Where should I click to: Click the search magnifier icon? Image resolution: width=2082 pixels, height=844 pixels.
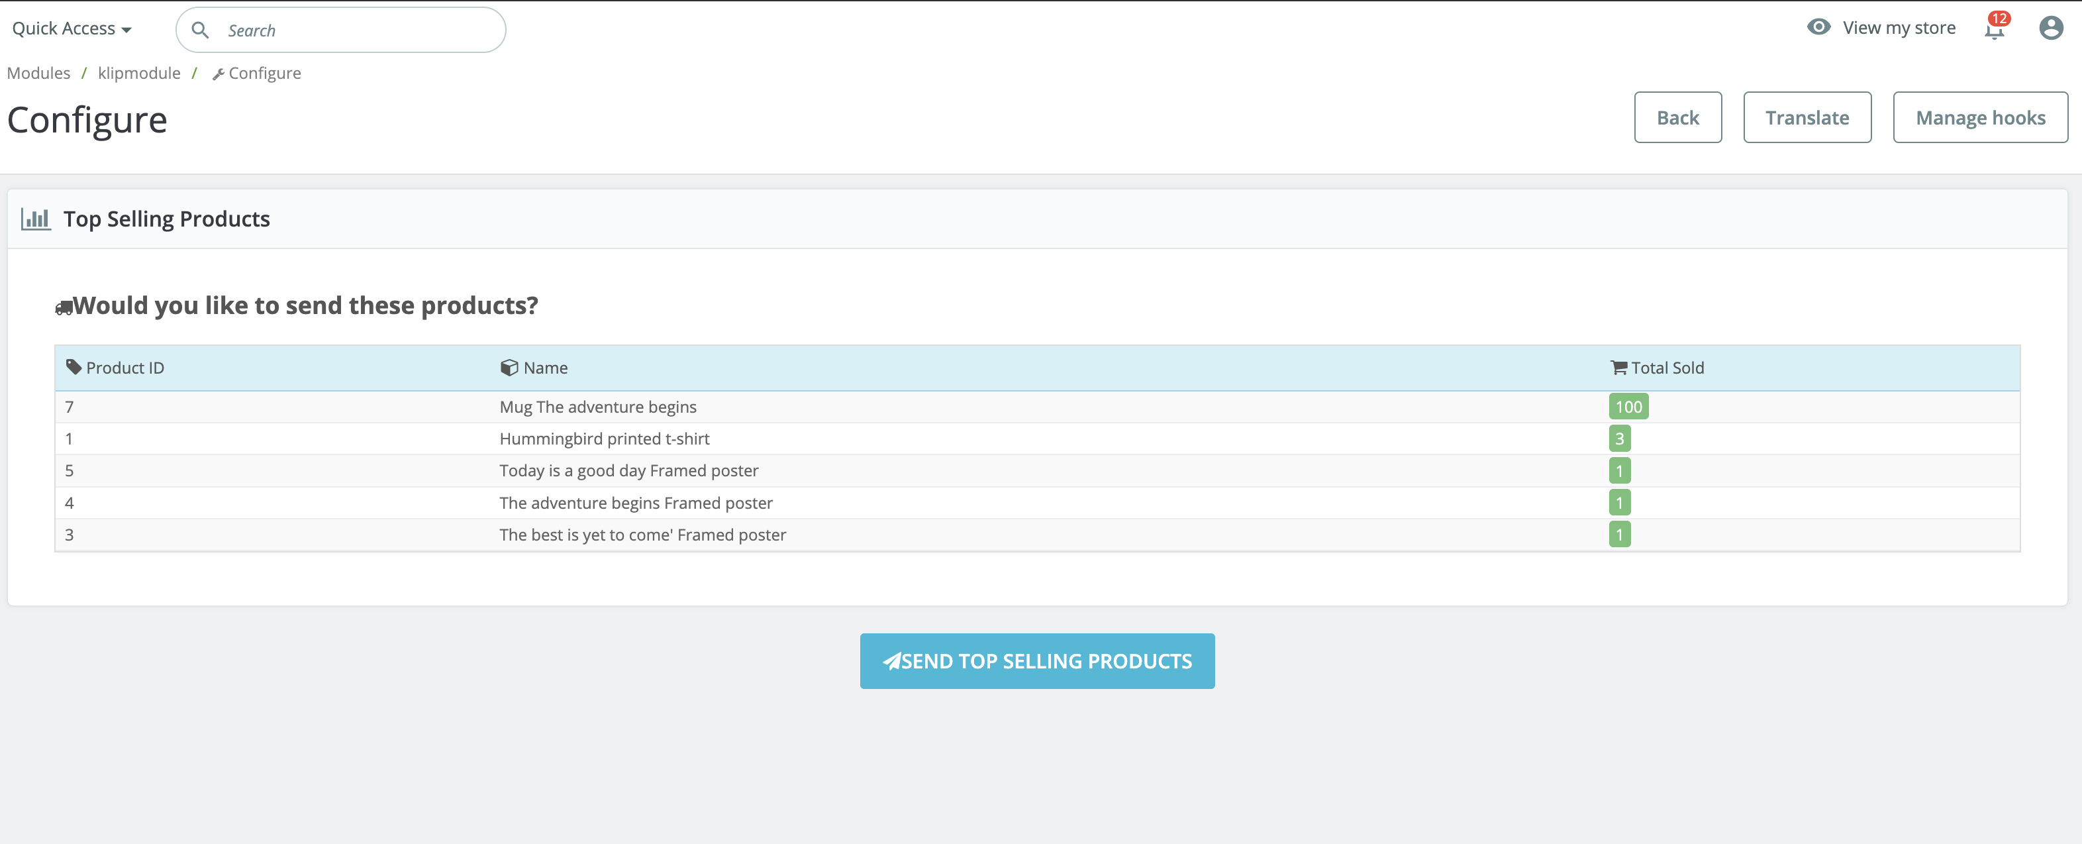(x=201, y=30)
